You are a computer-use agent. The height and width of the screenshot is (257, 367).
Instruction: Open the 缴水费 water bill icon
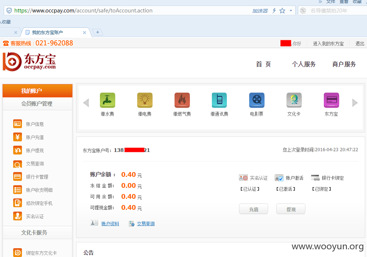tap(108, 100)
